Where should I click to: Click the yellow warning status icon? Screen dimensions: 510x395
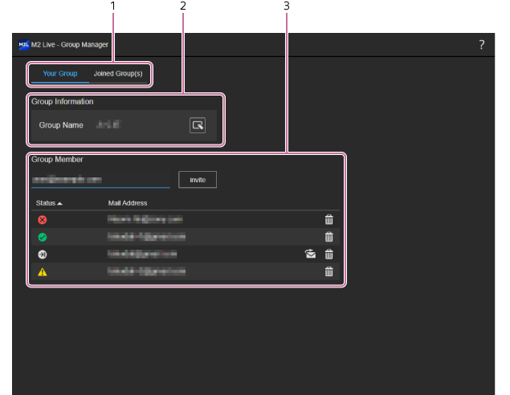point(42,272)
